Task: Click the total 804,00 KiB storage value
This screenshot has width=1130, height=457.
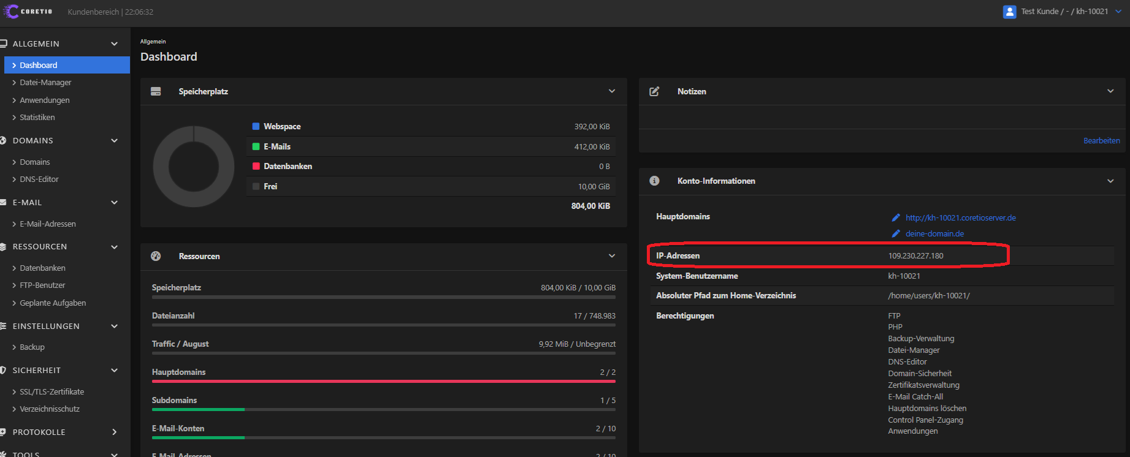Action: [x=590, y=206]
